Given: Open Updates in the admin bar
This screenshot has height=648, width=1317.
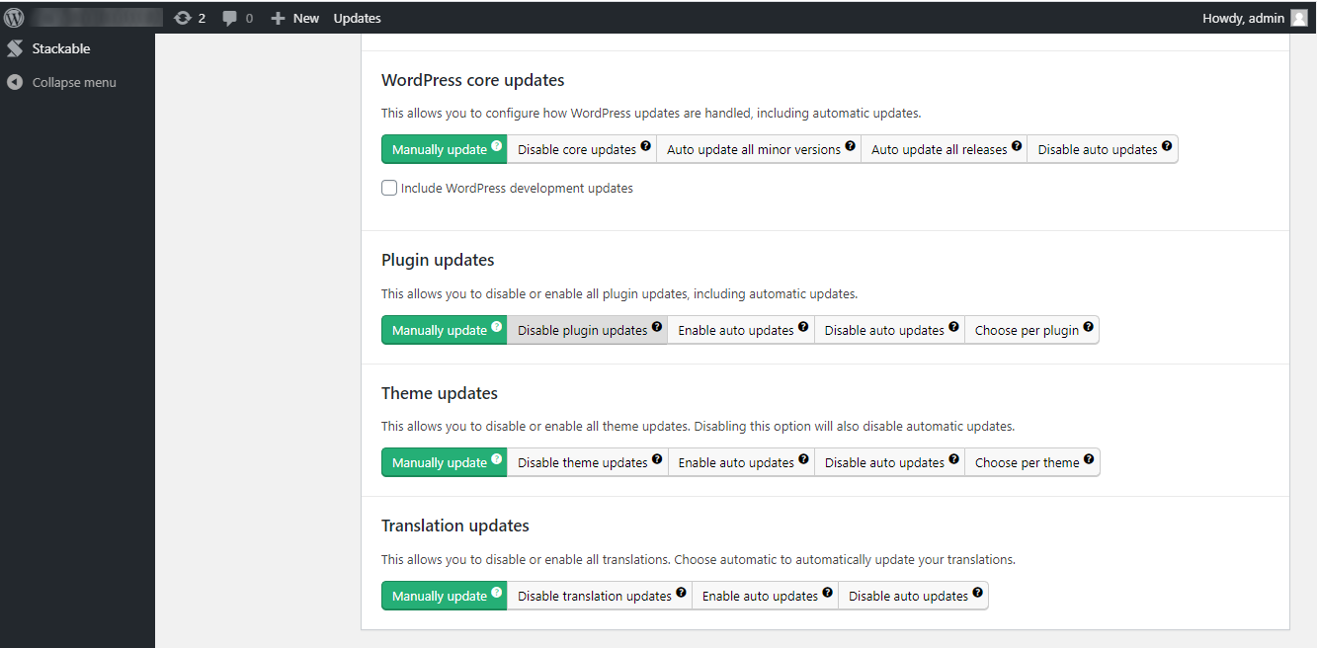Looking at the screenshot, I should pos(357,18).
